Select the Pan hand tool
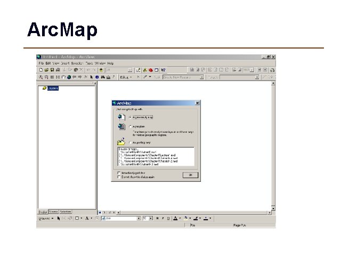Viewport: 341px width, 256px height. coord(63,77)
